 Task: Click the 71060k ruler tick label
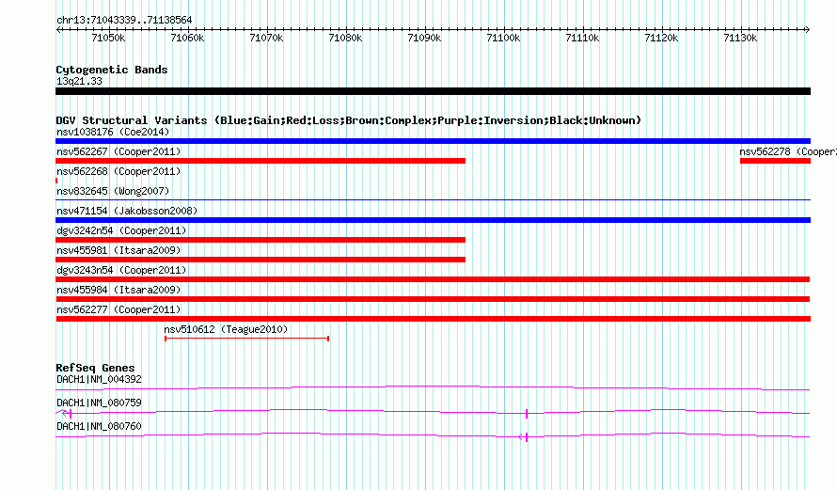click(187, 38)
